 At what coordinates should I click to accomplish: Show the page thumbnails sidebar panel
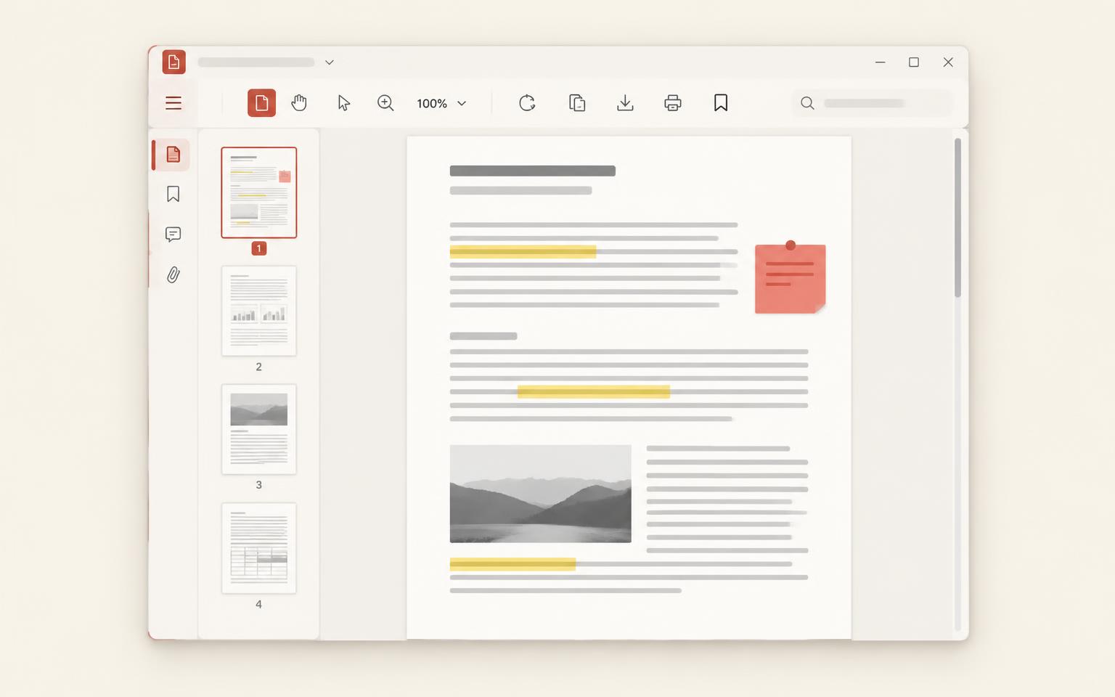tap(173, 155)
